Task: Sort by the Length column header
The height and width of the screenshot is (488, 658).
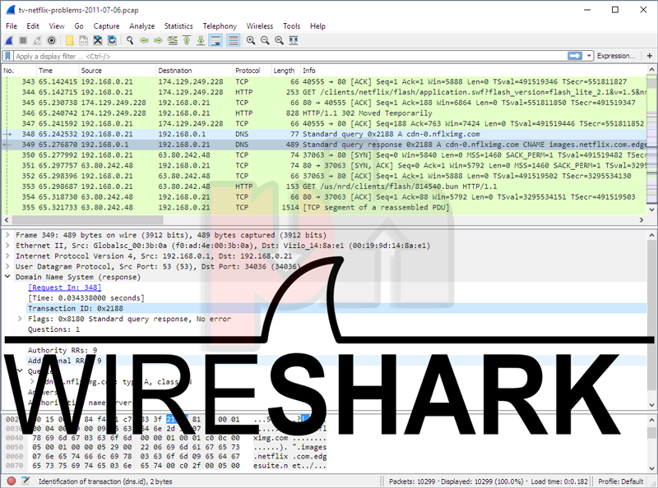Action: click(x=285, y=71)
